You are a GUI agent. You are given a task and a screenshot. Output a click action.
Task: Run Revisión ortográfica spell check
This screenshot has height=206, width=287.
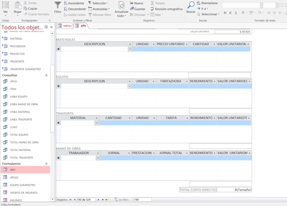pos(168,9)
